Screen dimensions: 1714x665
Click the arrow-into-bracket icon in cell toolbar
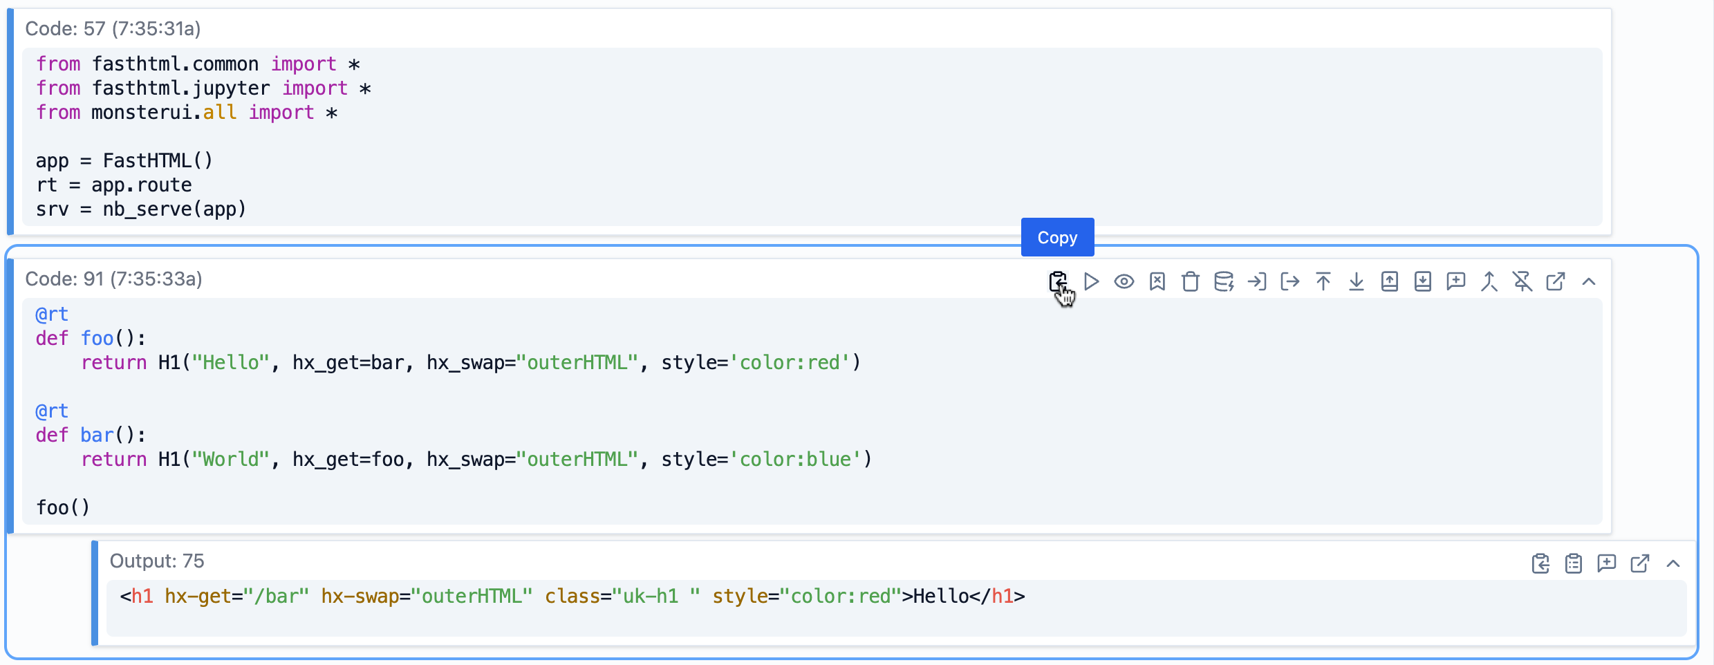pyautogui.click(x=1256, y=281)
